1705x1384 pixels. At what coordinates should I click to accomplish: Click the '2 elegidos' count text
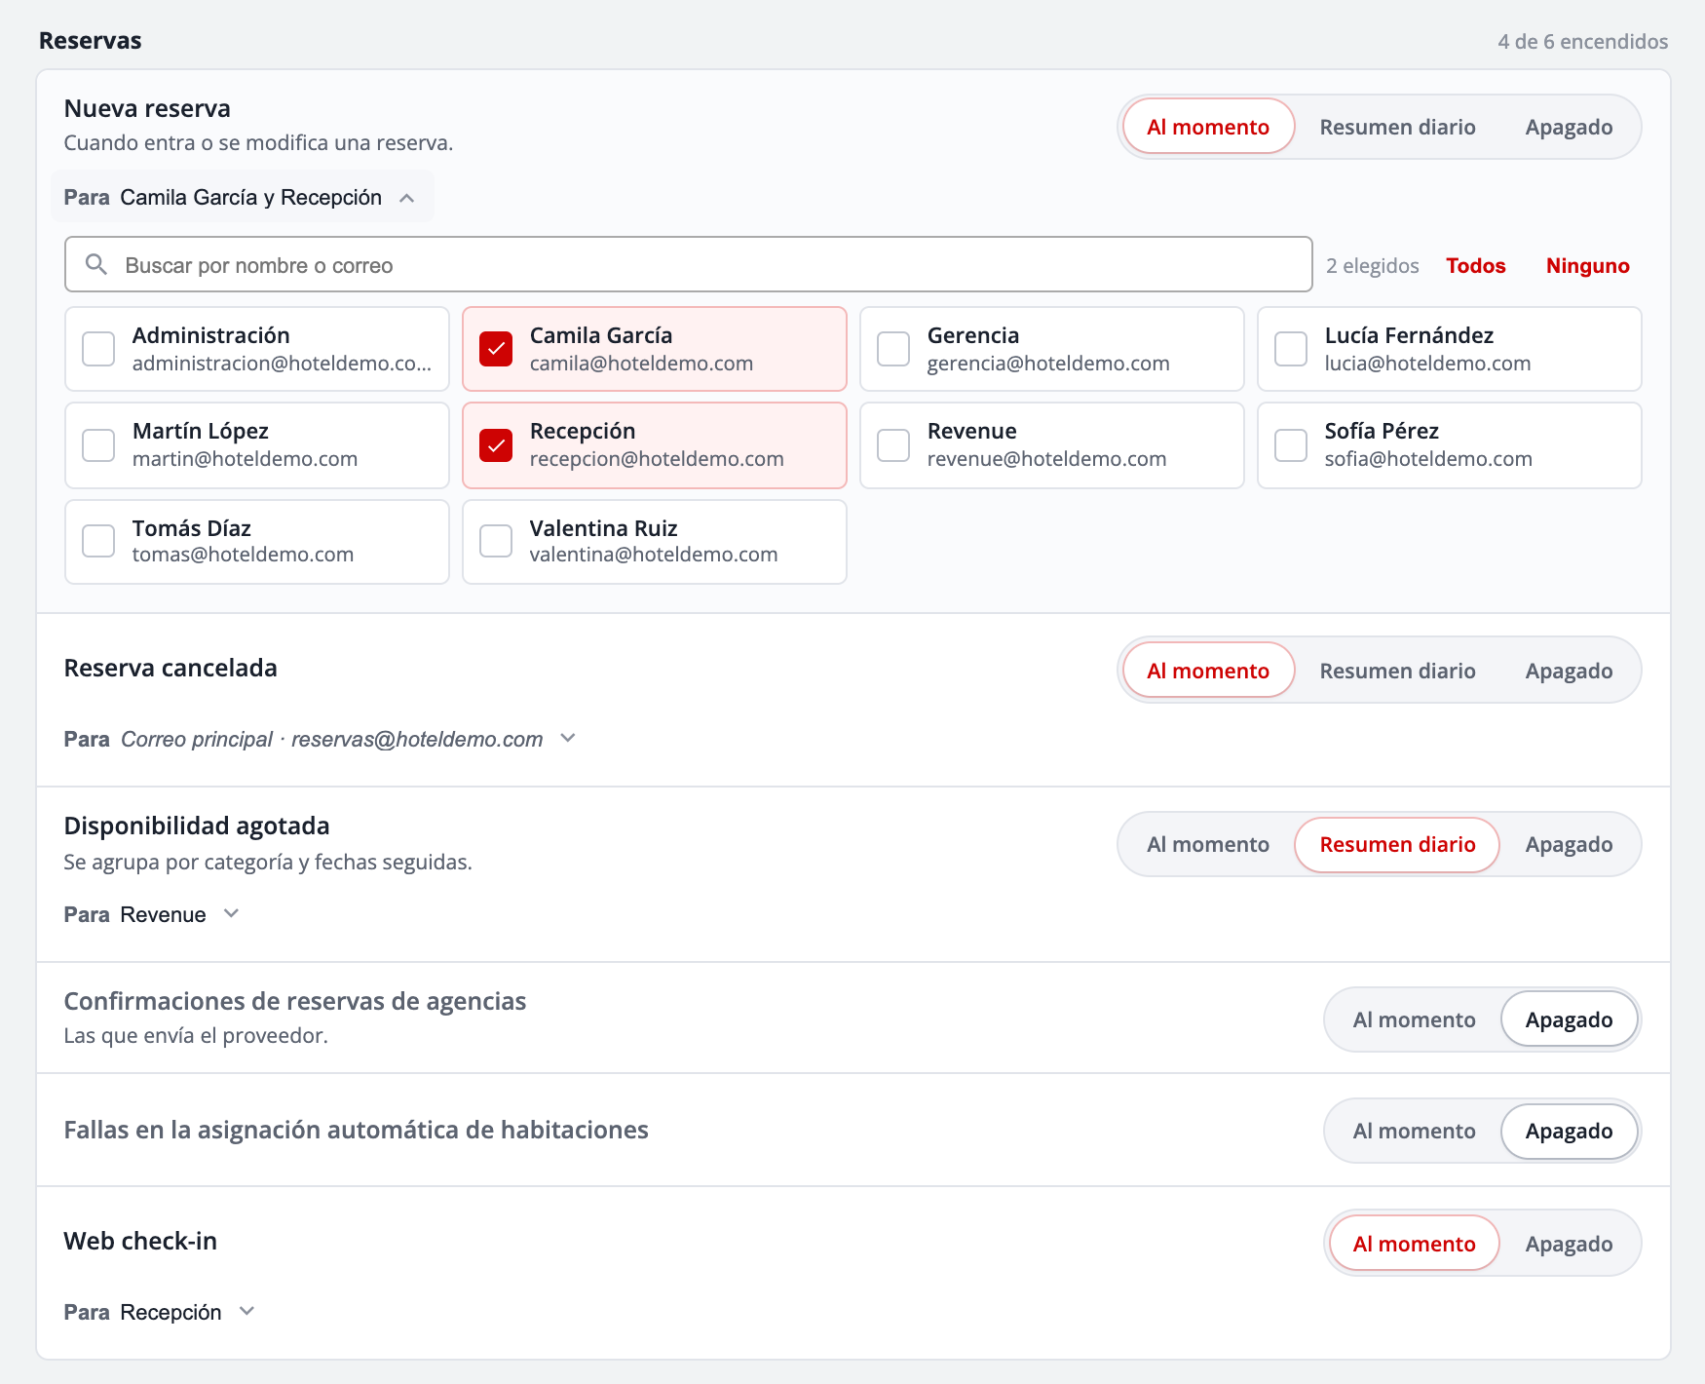[x=1372, y=265]
